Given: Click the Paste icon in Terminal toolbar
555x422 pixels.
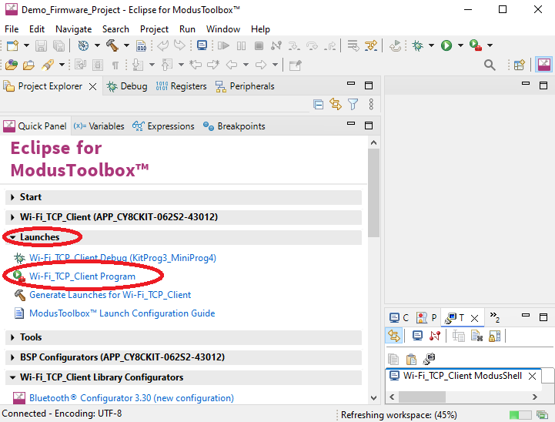Looking at the screenshot, I should click(411, 359).
